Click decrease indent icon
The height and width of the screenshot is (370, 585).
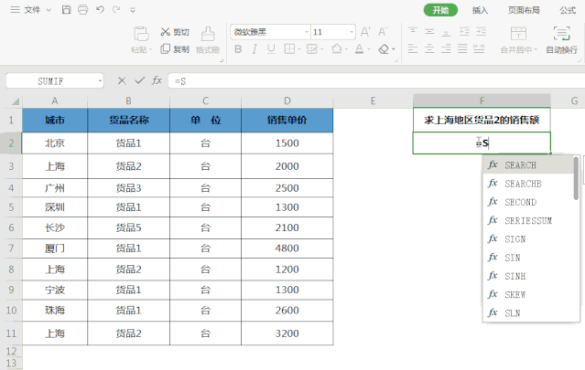click(x=464, y=31)
